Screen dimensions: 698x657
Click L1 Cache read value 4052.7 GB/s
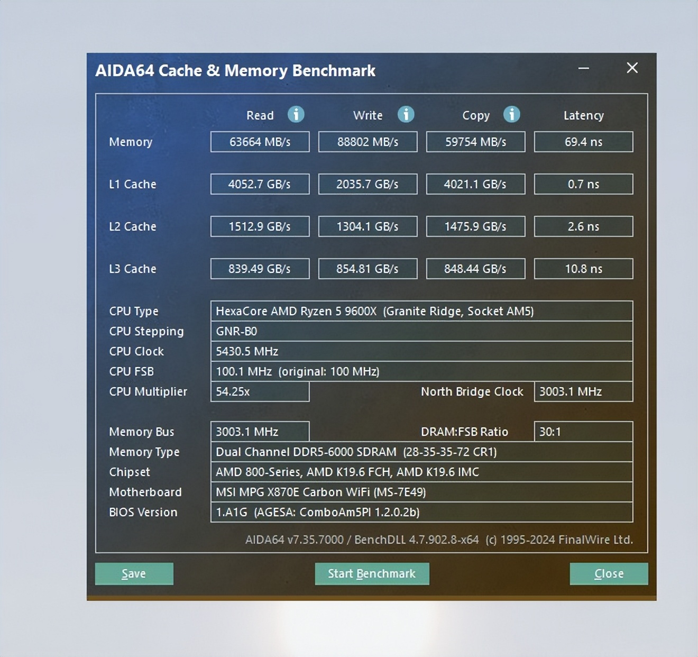pyautogui.click(x=260, y=184)
